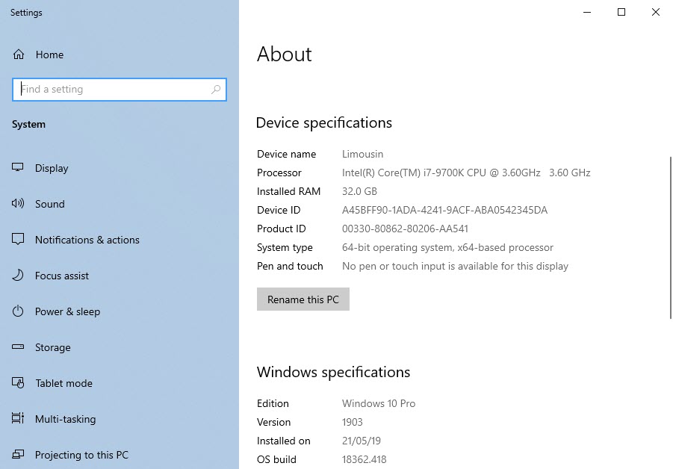Click the vertical scrollbar on the About page
673x469 pixels.
(671, 237)
